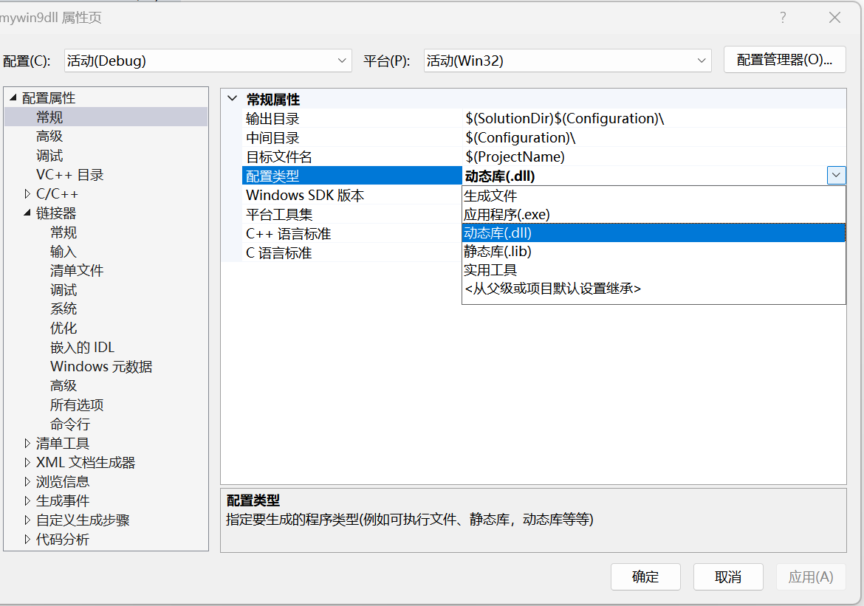864x606 pixels.
Task: Expand the 生成事件 node arrow
Action: (27, 500)
